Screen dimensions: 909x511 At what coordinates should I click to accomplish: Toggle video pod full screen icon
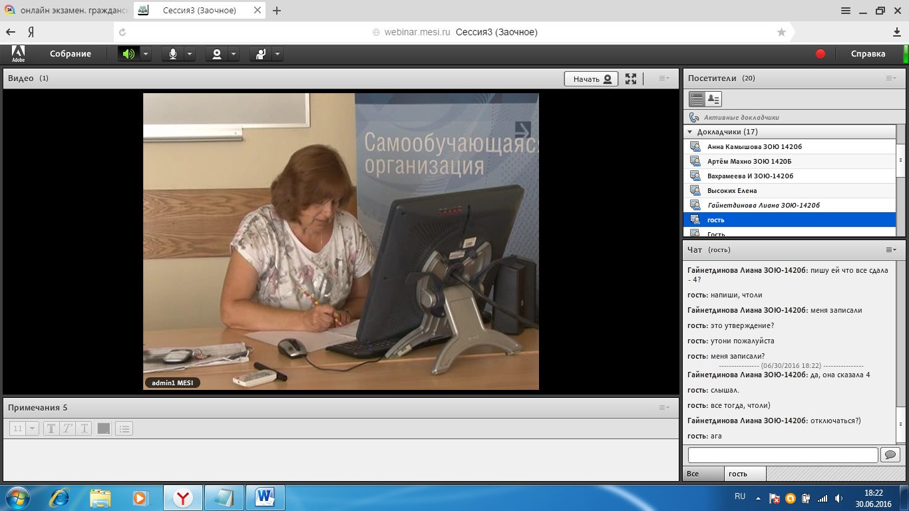click(x=631, y=79)
